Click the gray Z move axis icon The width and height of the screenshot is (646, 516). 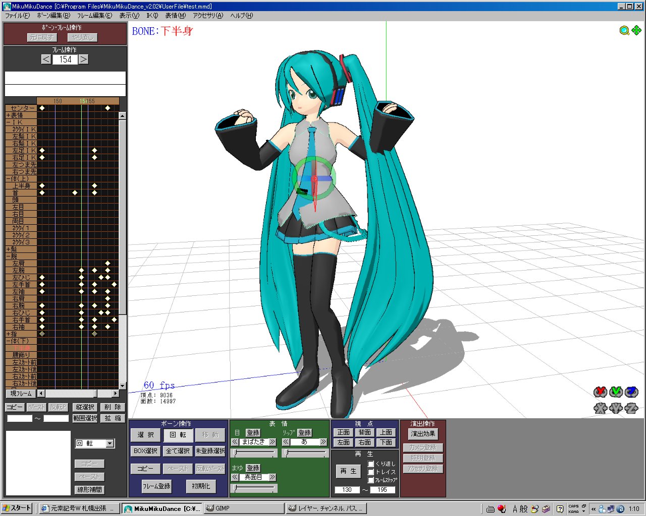tap(631, 408)
